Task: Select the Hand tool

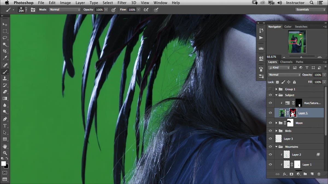Action: point(5,146)
